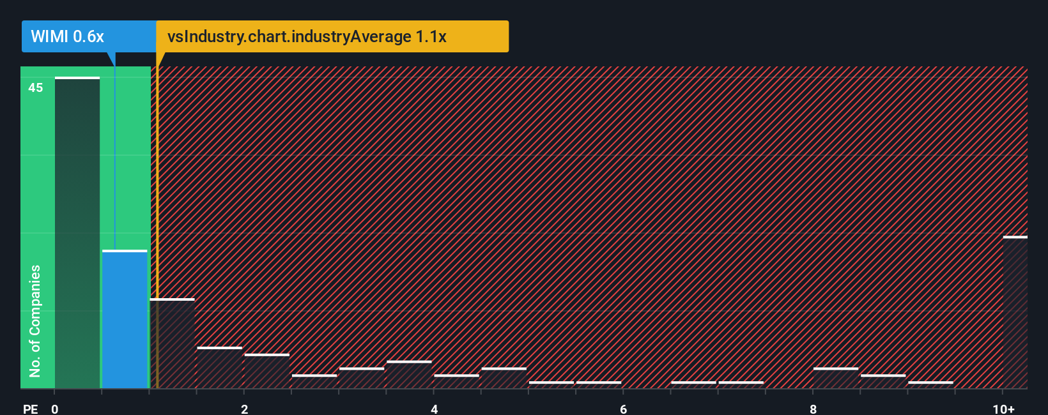
Task: Click the x-axis tick label '2'
Action: [x=244, y=409]
